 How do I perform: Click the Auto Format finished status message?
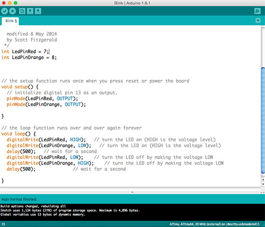coord(19,199)
